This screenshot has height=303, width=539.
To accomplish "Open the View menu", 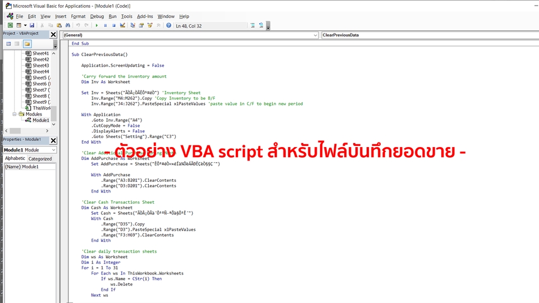I will (45, 16).
